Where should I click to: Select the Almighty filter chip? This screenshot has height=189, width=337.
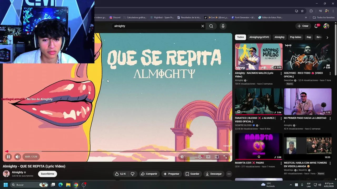tap(279, 37)
